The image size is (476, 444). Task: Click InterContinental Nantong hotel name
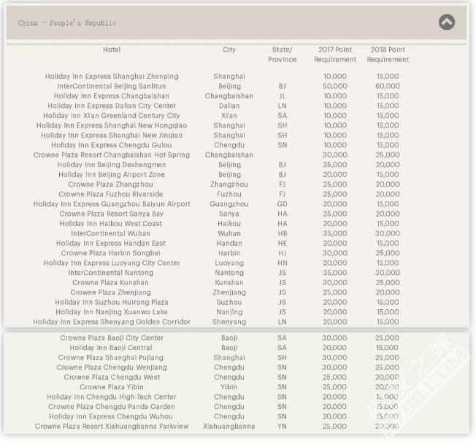coord(111,273)
